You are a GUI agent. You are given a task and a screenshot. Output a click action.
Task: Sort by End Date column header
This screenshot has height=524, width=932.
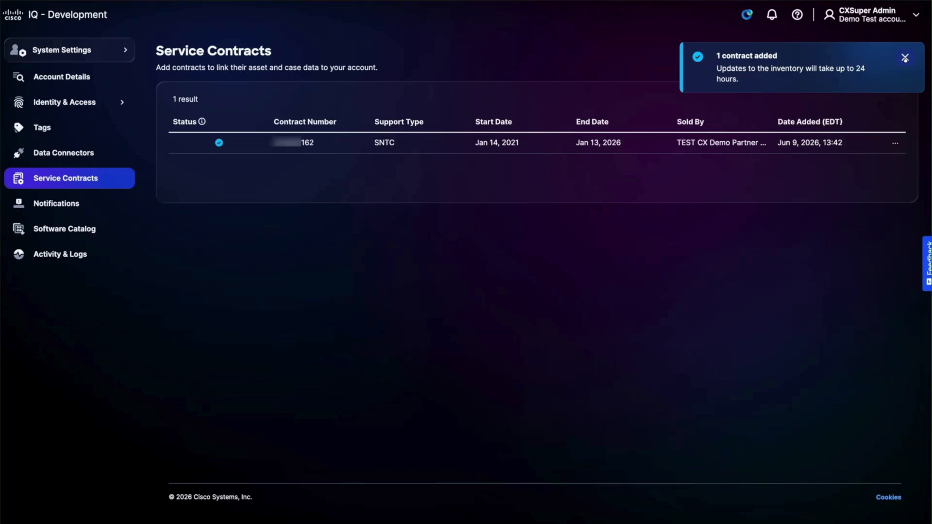click(x=592, y=122)
